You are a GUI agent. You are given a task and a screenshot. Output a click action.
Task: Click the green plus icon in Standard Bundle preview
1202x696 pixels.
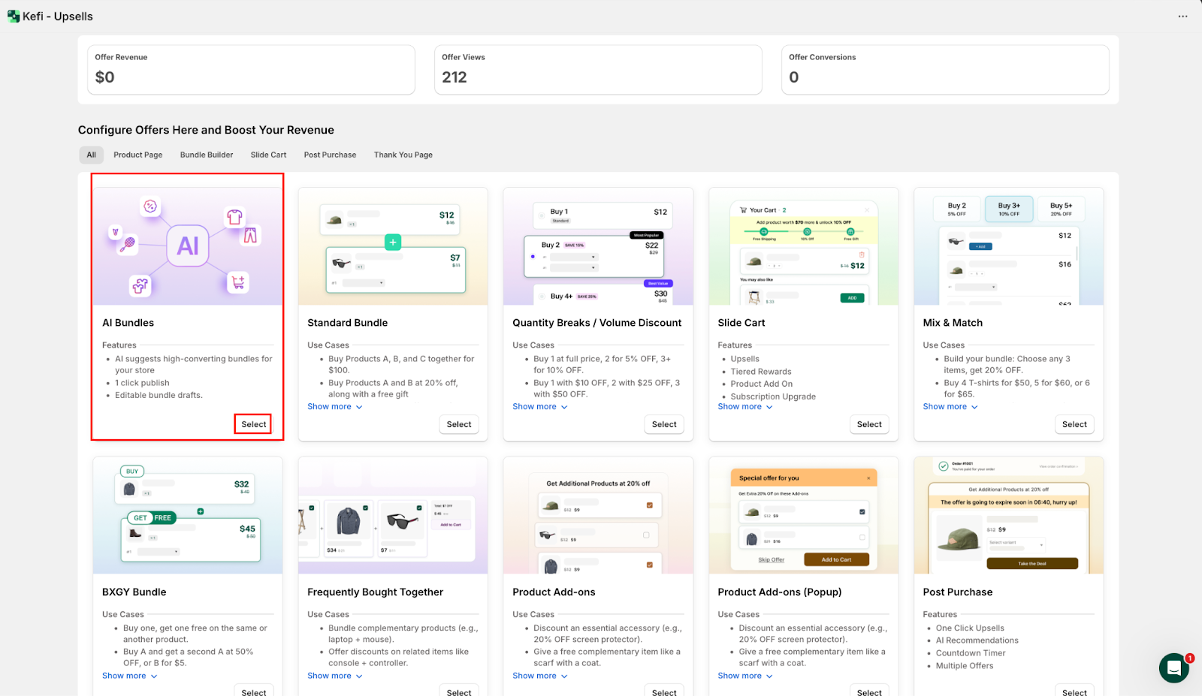[x=392, y=243]
